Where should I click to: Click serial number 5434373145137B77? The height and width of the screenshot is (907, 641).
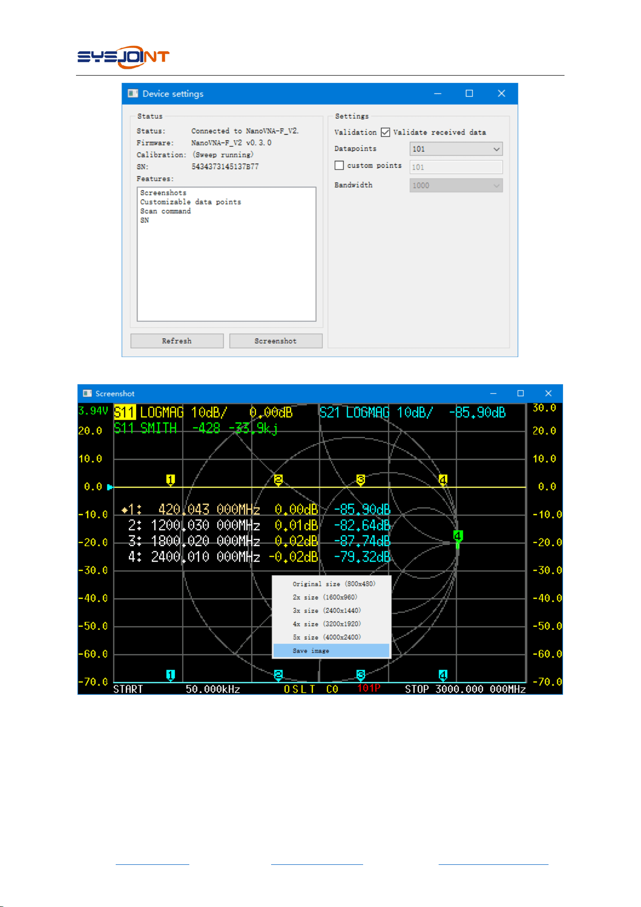point(225,167)
